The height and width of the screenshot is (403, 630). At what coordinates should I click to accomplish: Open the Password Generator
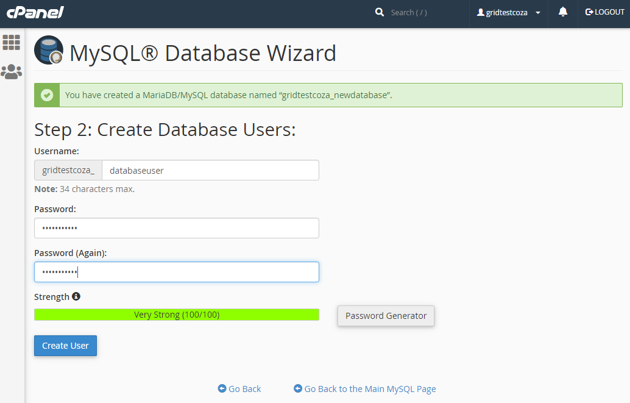pos(386,316)
